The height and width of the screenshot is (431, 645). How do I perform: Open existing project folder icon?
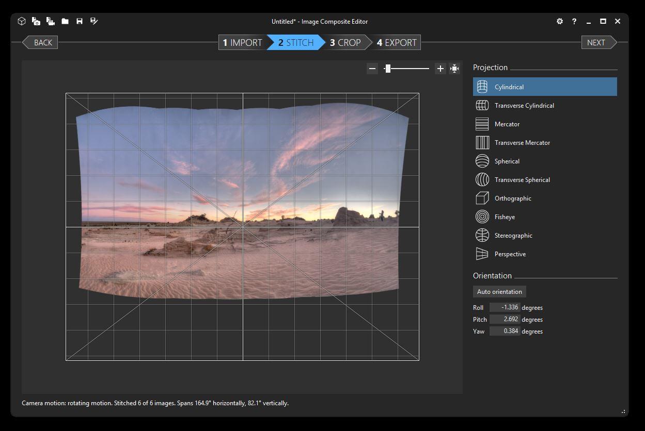click(x=65, y=21)
